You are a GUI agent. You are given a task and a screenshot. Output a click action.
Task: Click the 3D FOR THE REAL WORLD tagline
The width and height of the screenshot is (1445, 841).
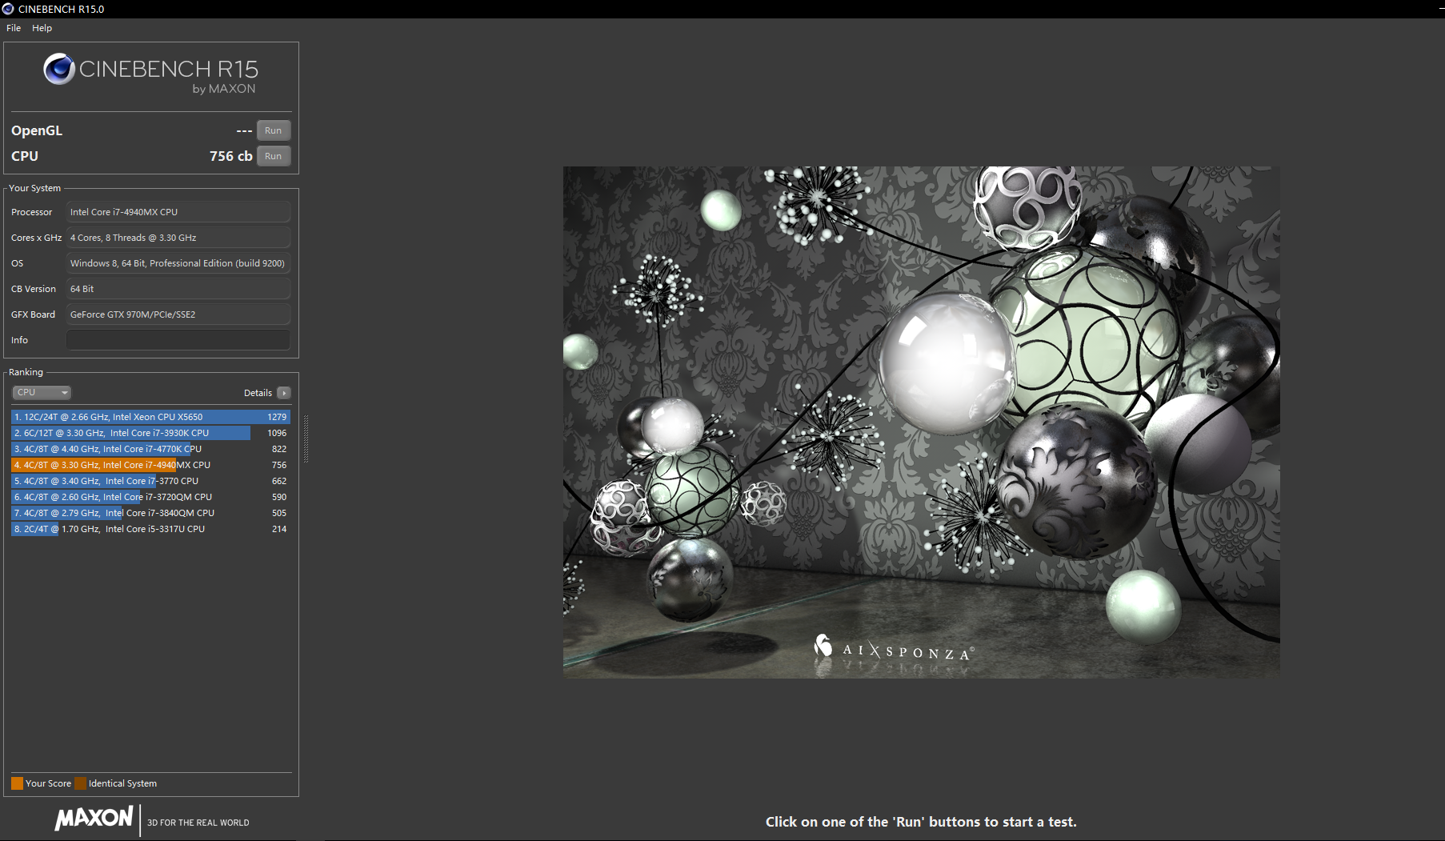pos(198,823)
